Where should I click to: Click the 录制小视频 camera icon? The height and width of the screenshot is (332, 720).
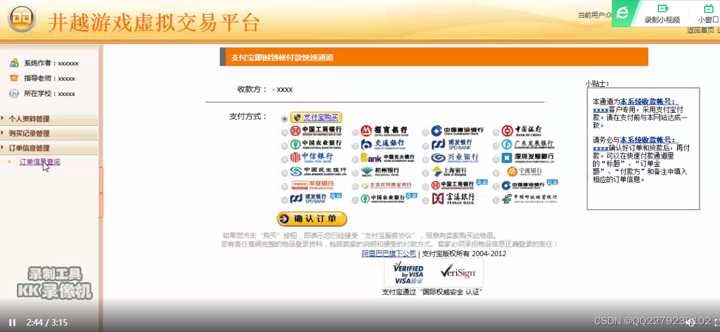(x=662, y=8)
